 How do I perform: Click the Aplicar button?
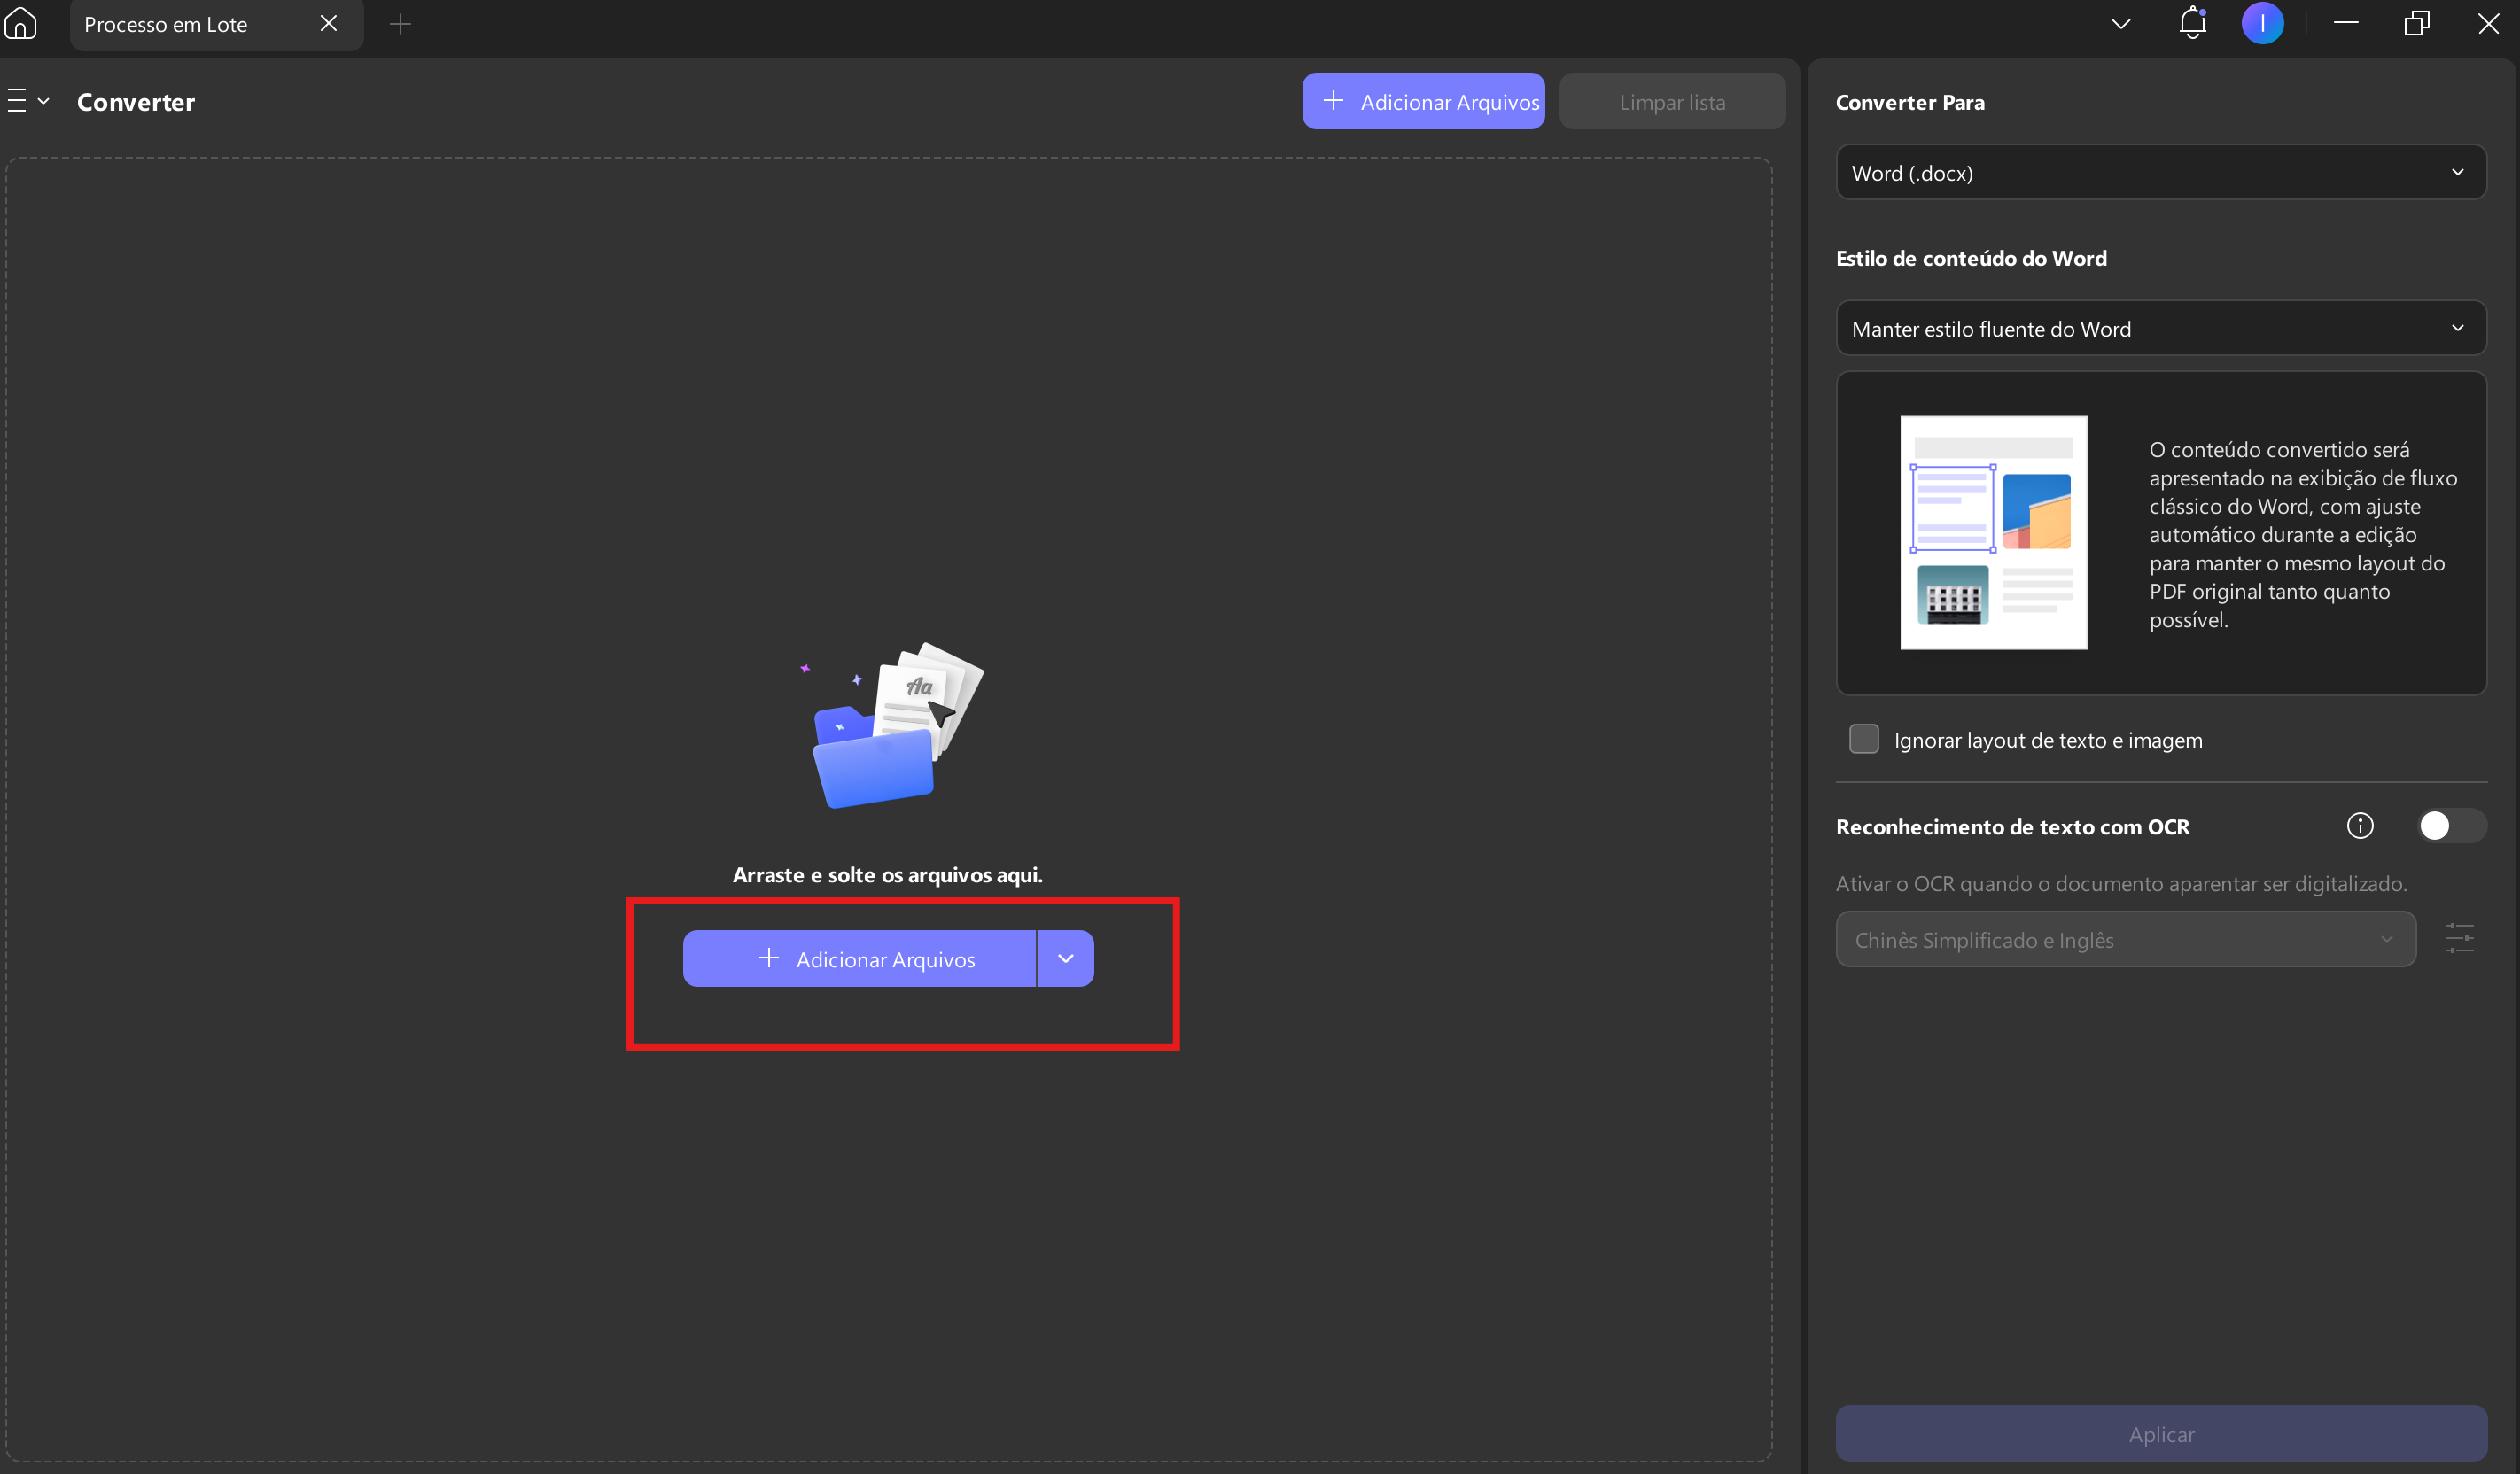click(x=2161, y=1433)
